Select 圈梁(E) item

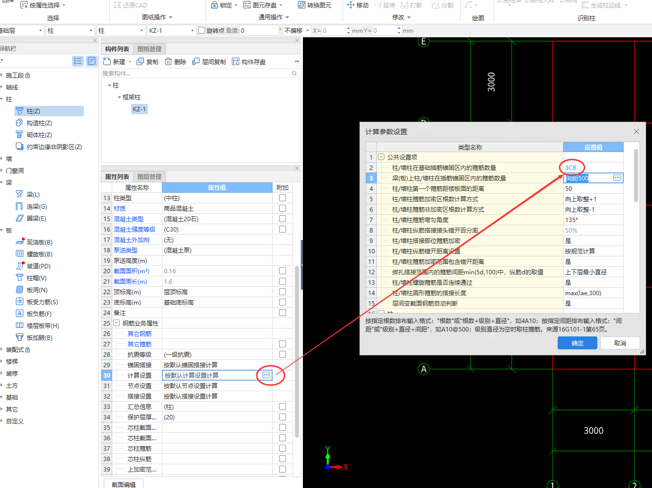click(31, 219)
